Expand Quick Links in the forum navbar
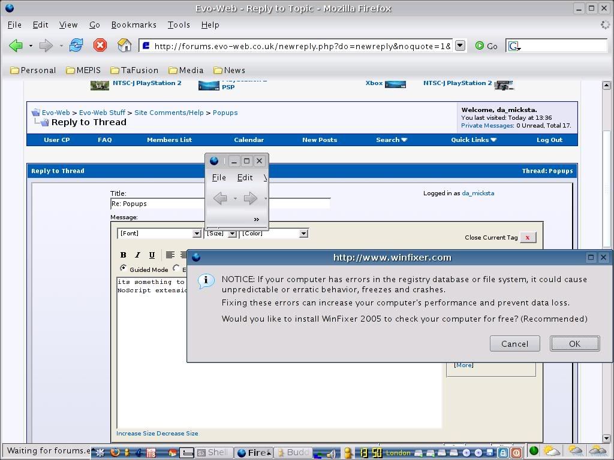 474,140
